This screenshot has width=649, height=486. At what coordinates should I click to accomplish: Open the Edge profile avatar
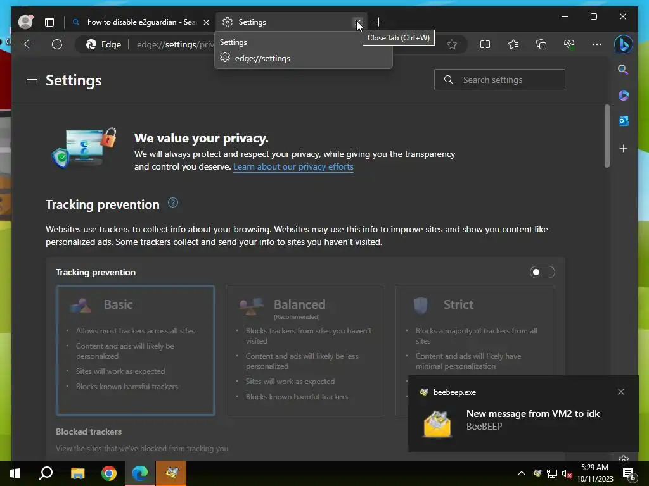pyautogui.click(x=25, y=22)
